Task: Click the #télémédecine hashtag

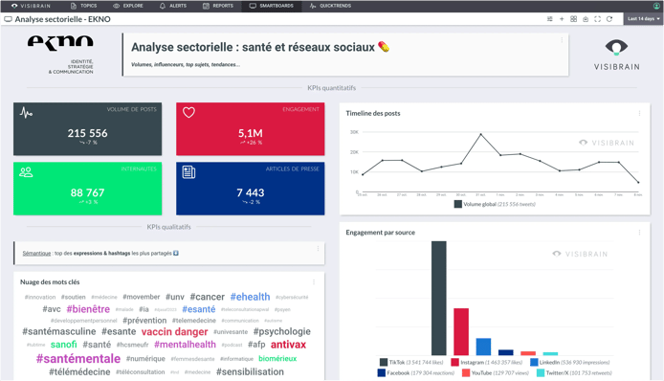Action: pos(79,372)
